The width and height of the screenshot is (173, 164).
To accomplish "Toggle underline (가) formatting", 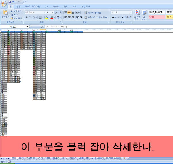I will pos(34,17).
